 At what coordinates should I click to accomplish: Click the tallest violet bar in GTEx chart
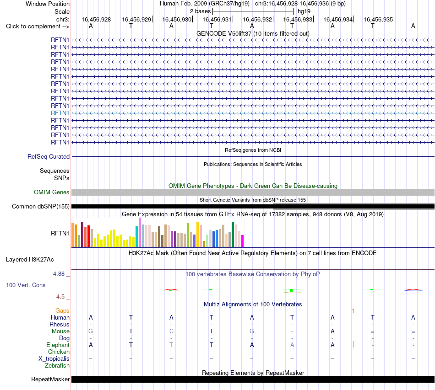pyautogui.click(x=140, y=232)
